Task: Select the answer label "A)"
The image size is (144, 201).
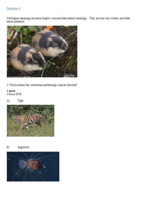Action: point(8,101)
